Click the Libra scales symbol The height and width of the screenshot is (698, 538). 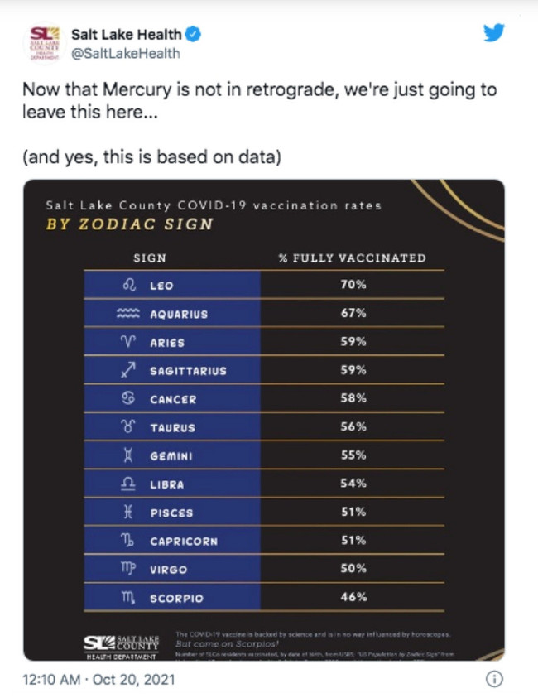click(x=127, y=484)
